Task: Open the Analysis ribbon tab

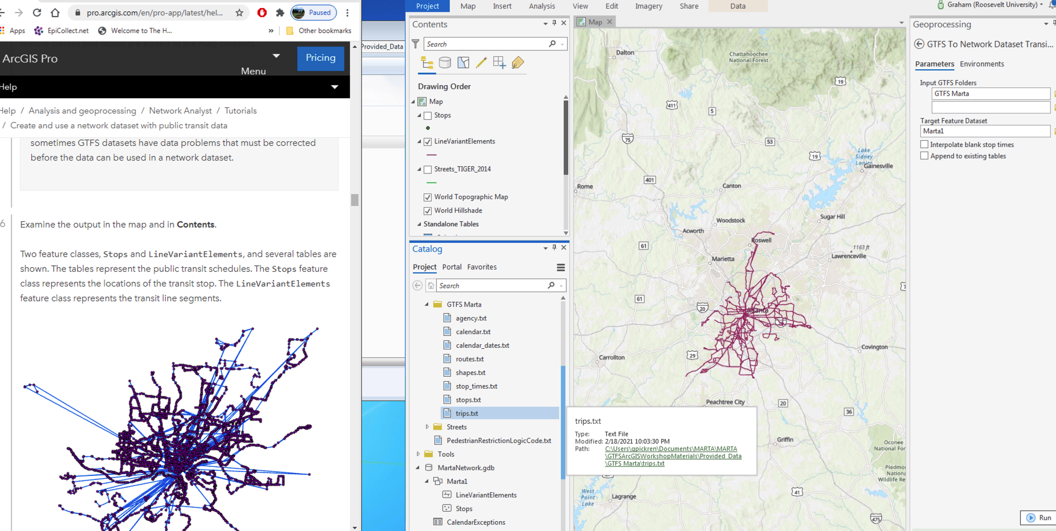Action: click(542, 6)
